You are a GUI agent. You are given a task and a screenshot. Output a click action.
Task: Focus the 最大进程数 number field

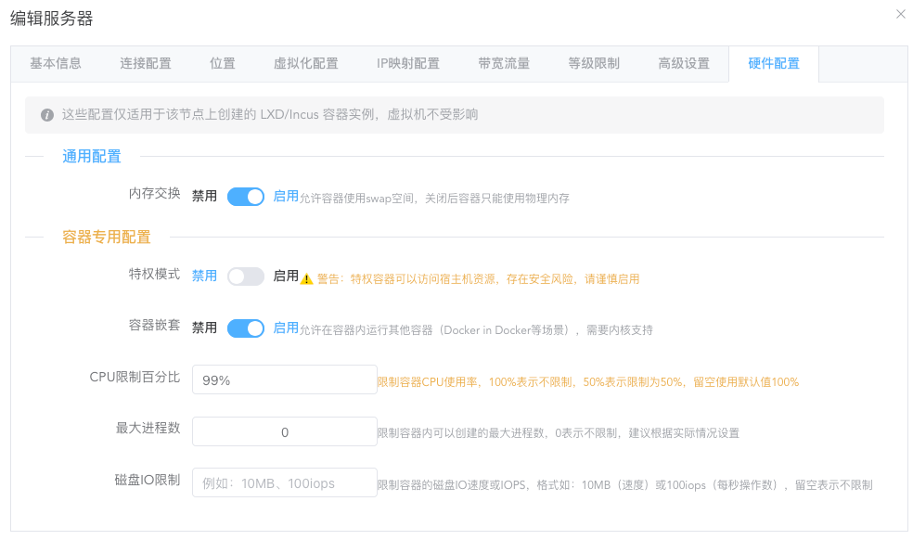[284, 432]
